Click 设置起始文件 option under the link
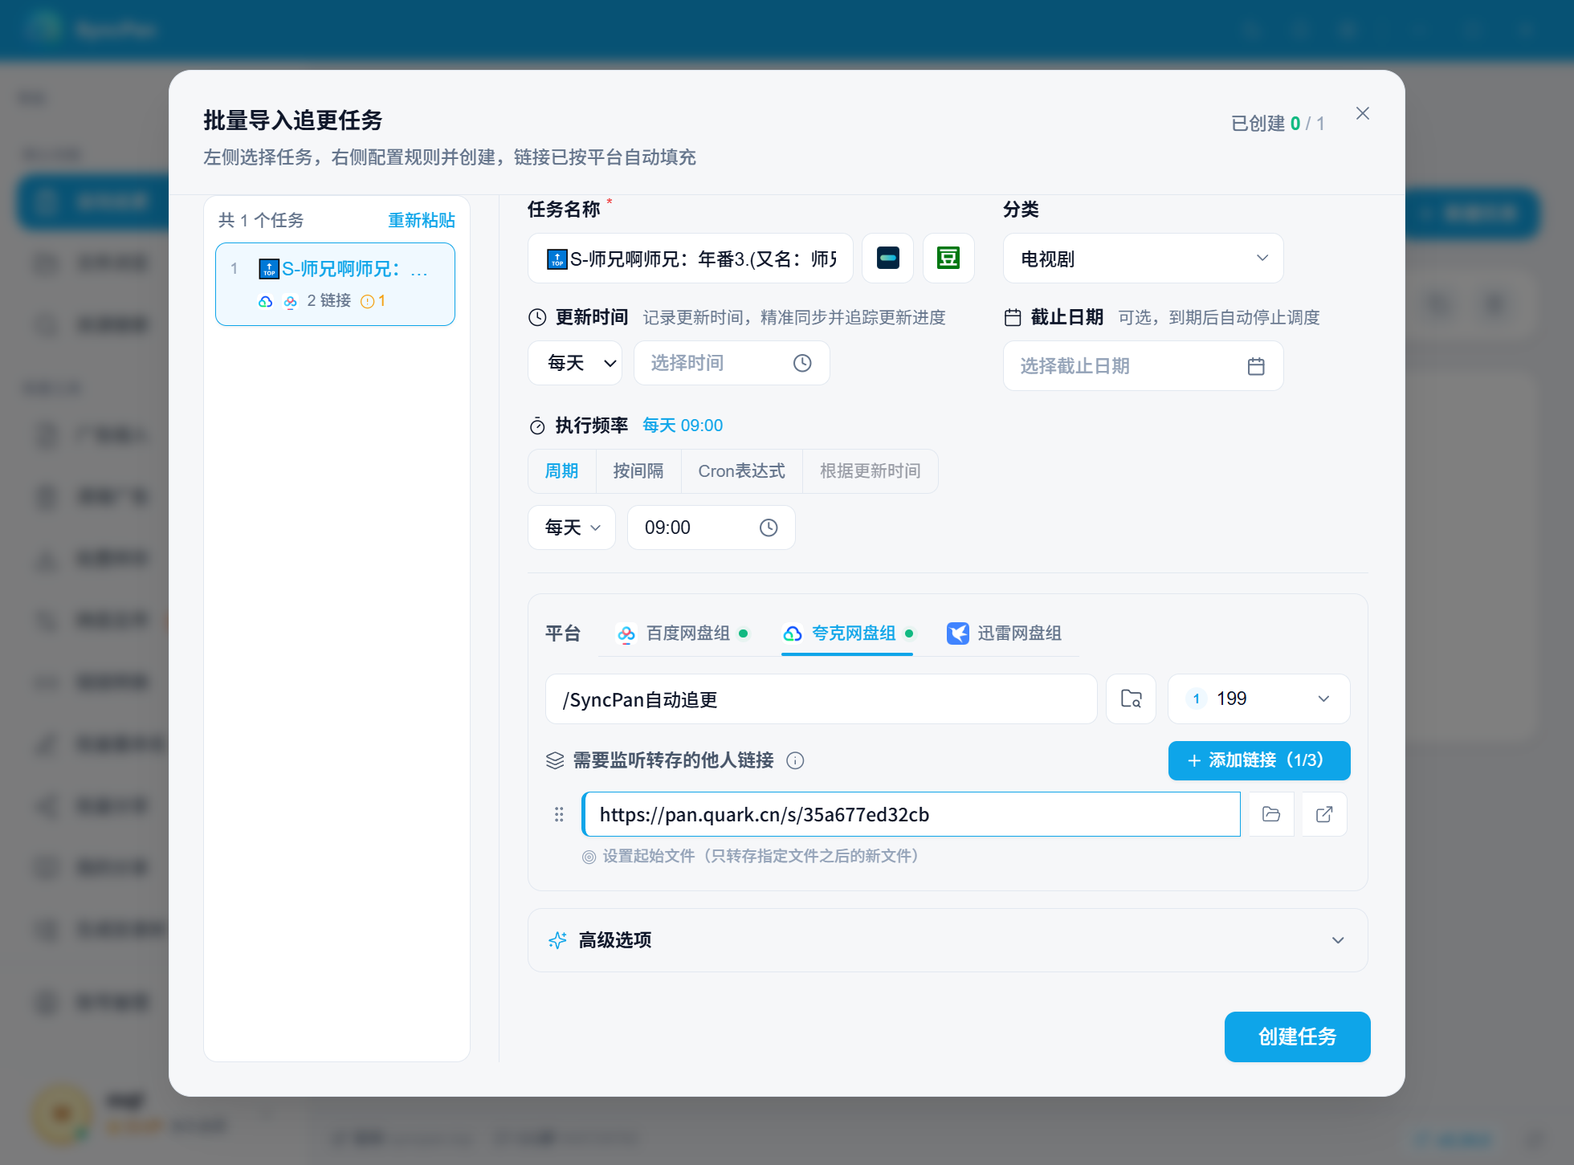Screen dimensions: 1574x1165 750,857
